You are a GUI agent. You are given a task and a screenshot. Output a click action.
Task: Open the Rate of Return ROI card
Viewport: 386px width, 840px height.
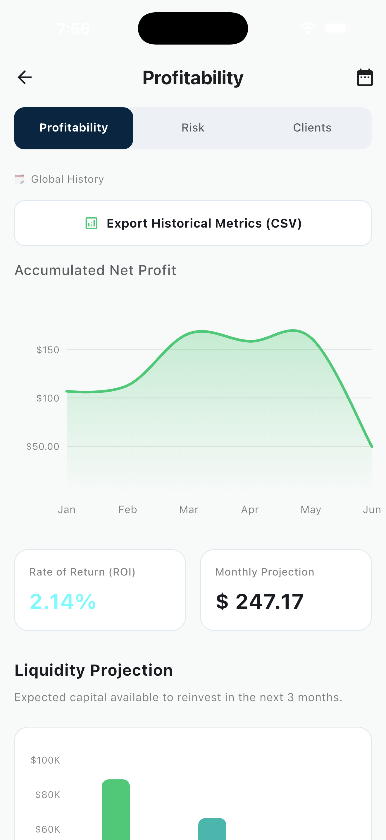(x=100, y=590)
